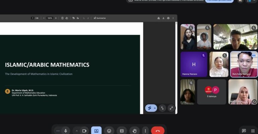
Task: Raise hand in the meeting
Action: [135, 131]
